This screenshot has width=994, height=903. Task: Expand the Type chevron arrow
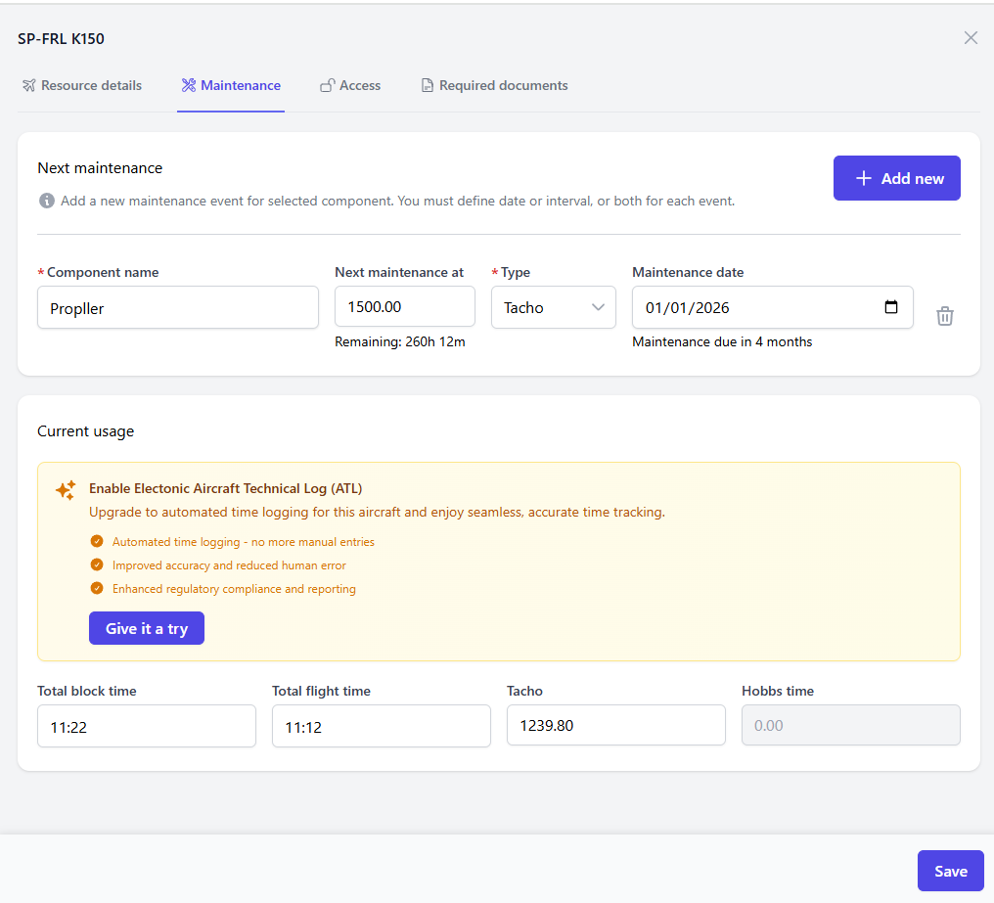pos(599,307)
